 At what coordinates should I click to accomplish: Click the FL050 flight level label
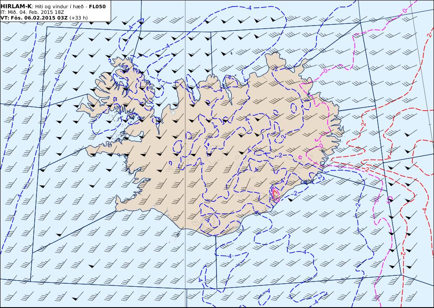[97, 7]
